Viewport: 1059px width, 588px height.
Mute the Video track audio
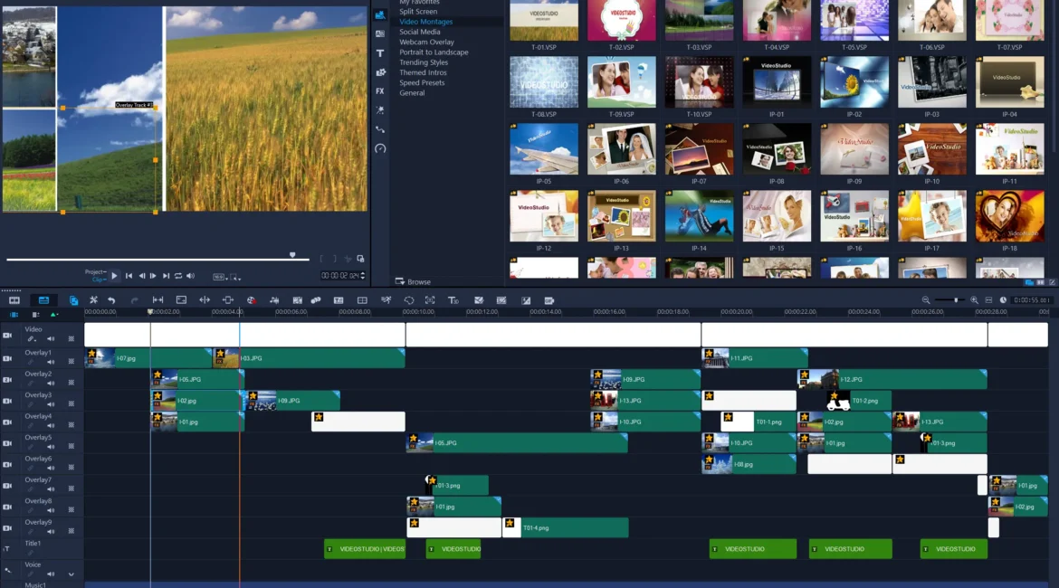click(x=51, y=338)
